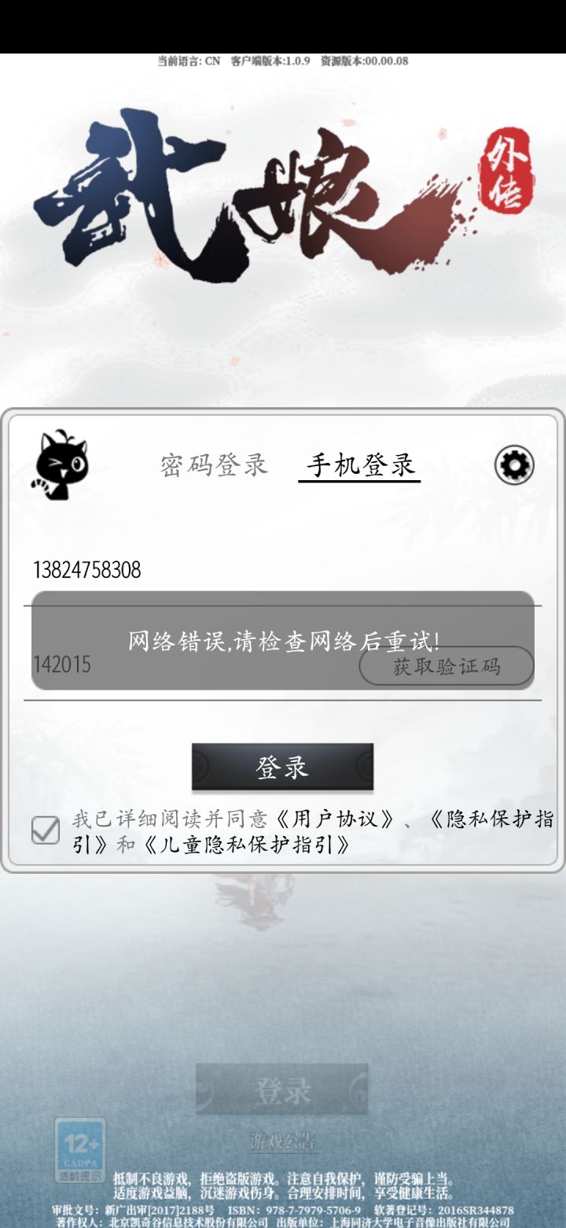Tap the dark 登录 button in login panel

pyautogui.click(x=282, y=767)
